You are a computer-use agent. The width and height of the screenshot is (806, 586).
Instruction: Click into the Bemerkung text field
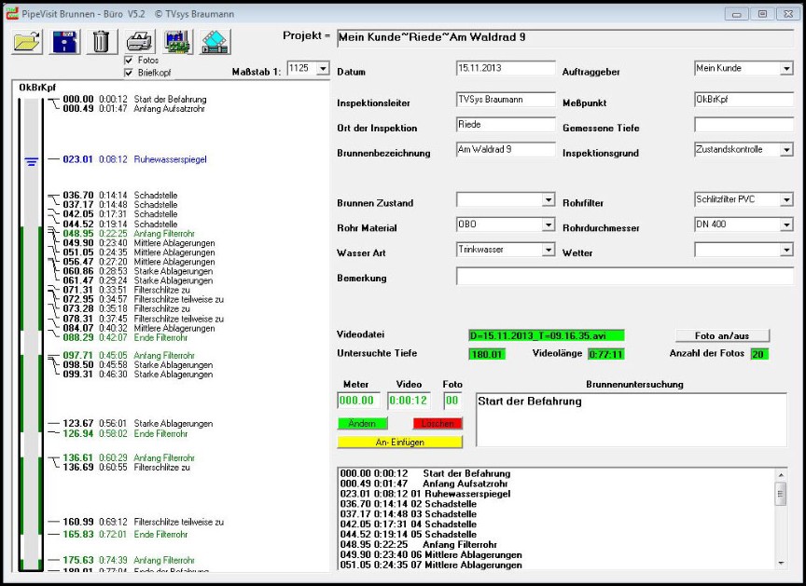(623, 276)
